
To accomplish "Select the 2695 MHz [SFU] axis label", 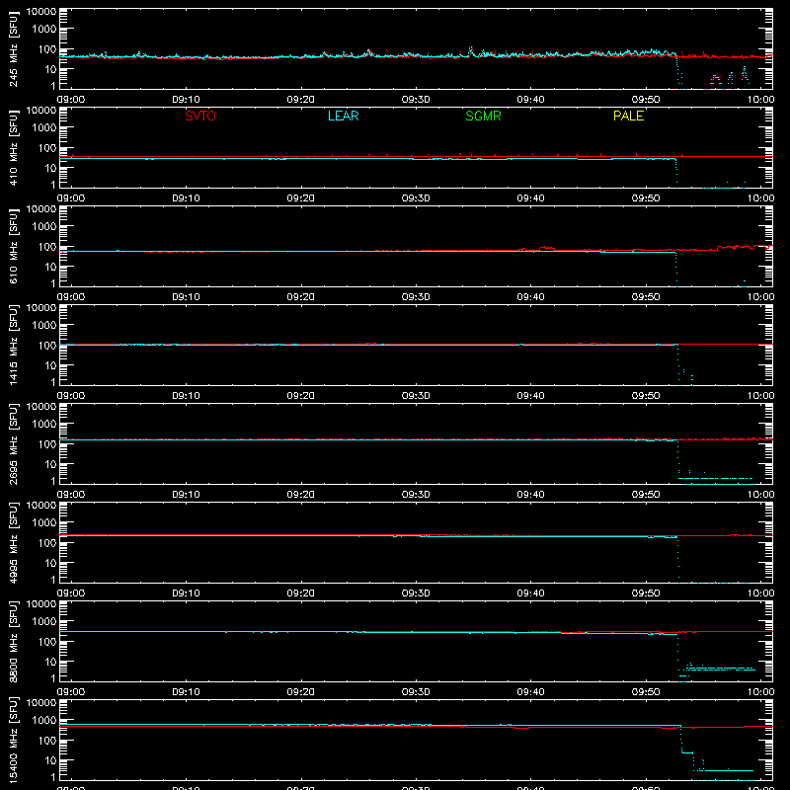I will (14, 443).
